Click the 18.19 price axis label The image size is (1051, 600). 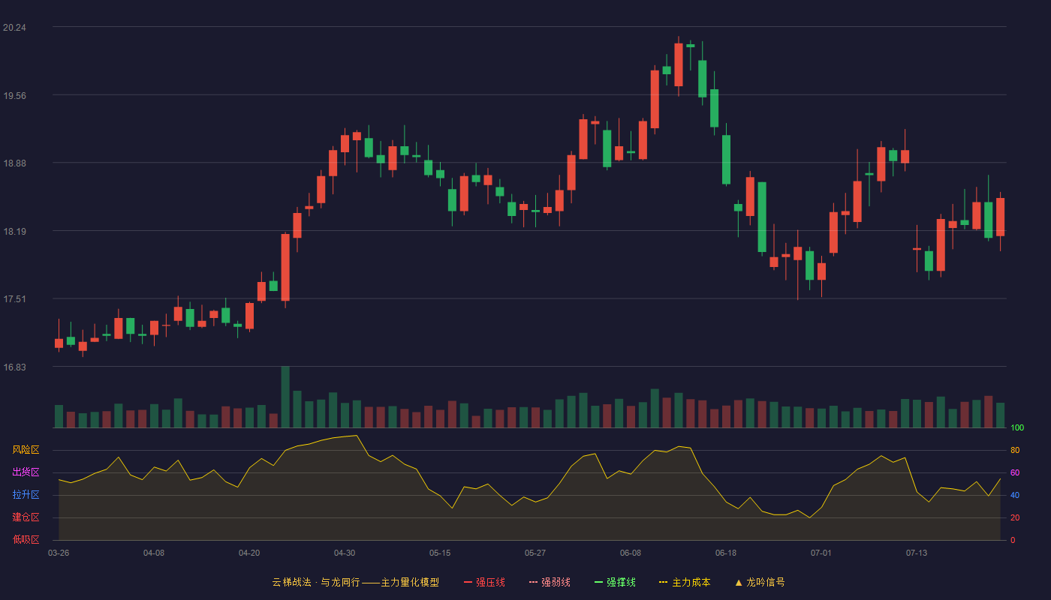click(14, 232)
